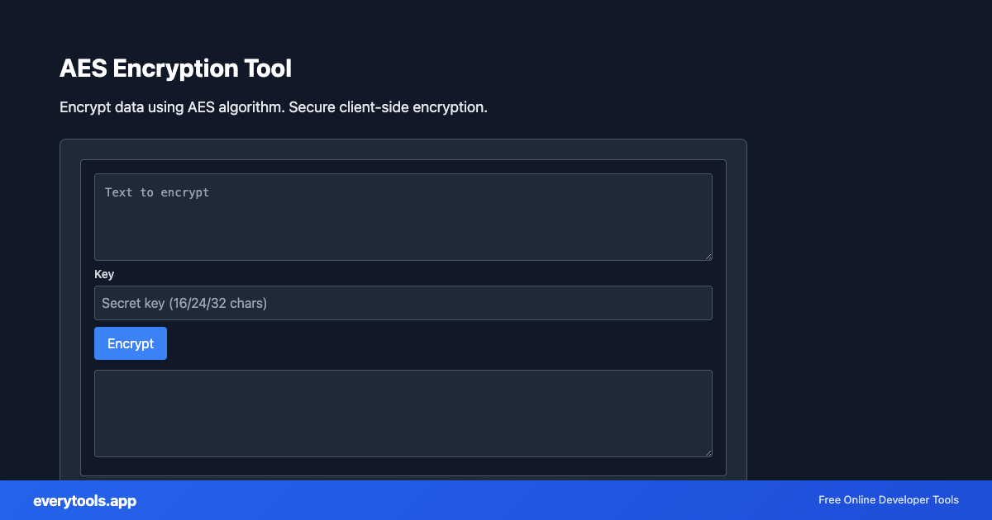Click below the Key input field
This screenshot has width=992, height=520.
(403, 324)
